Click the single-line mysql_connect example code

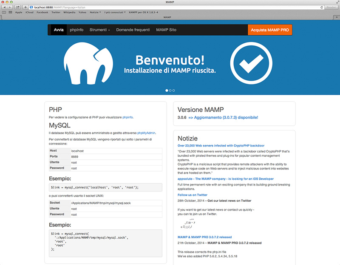105,187
